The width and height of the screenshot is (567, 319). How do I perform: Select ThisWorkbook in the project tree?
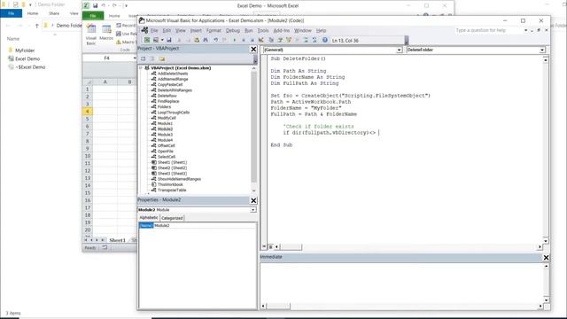pos(170,184)
